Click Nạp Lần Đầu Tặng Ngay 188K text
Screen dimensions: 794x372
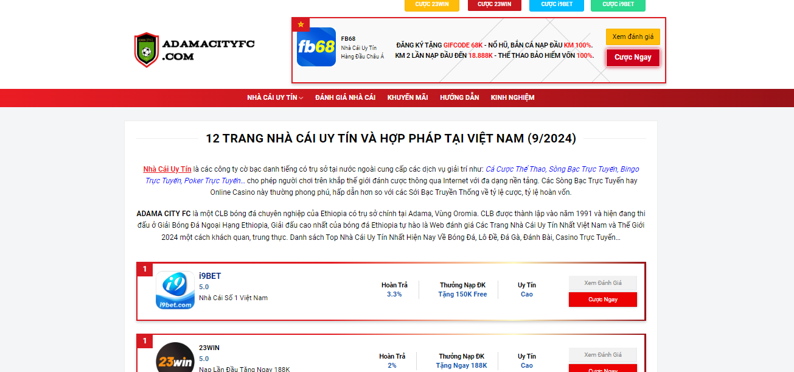[245, 369]
